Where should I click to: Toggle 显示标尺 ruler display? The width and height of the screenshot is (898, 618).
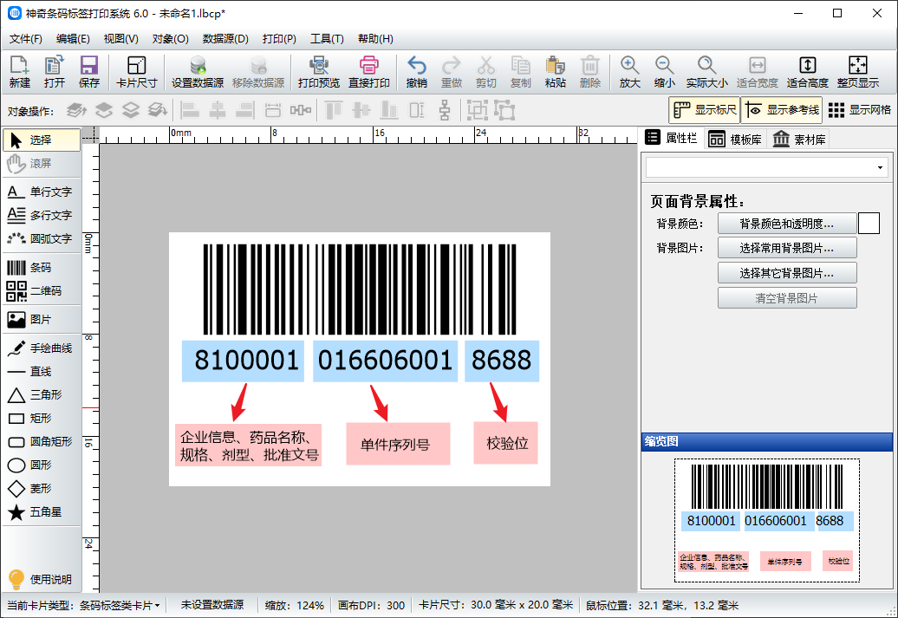(704, 110)
